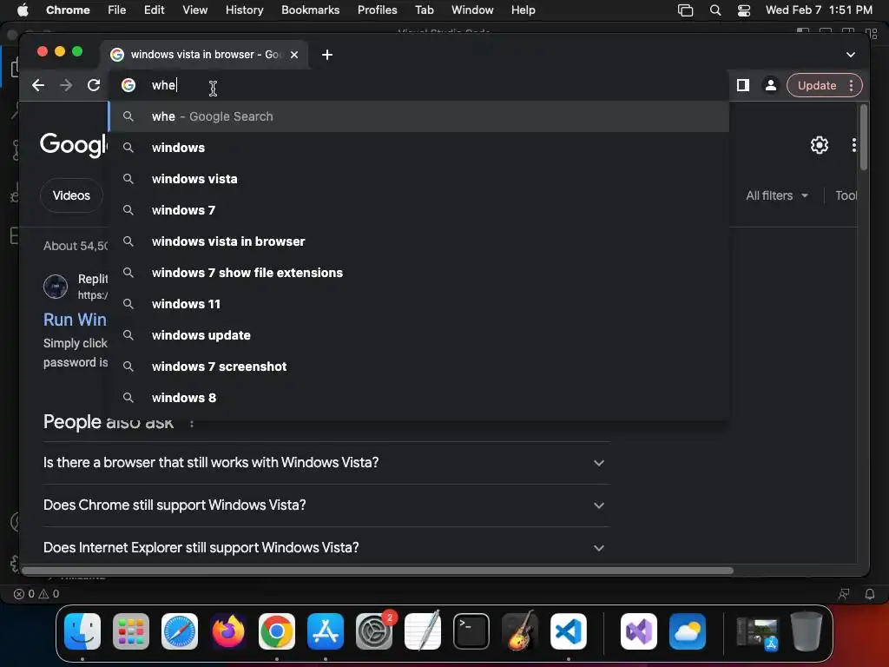889x667 pixels.
Task: Open Google quick settings gear icon
Action: click(819, 145)
